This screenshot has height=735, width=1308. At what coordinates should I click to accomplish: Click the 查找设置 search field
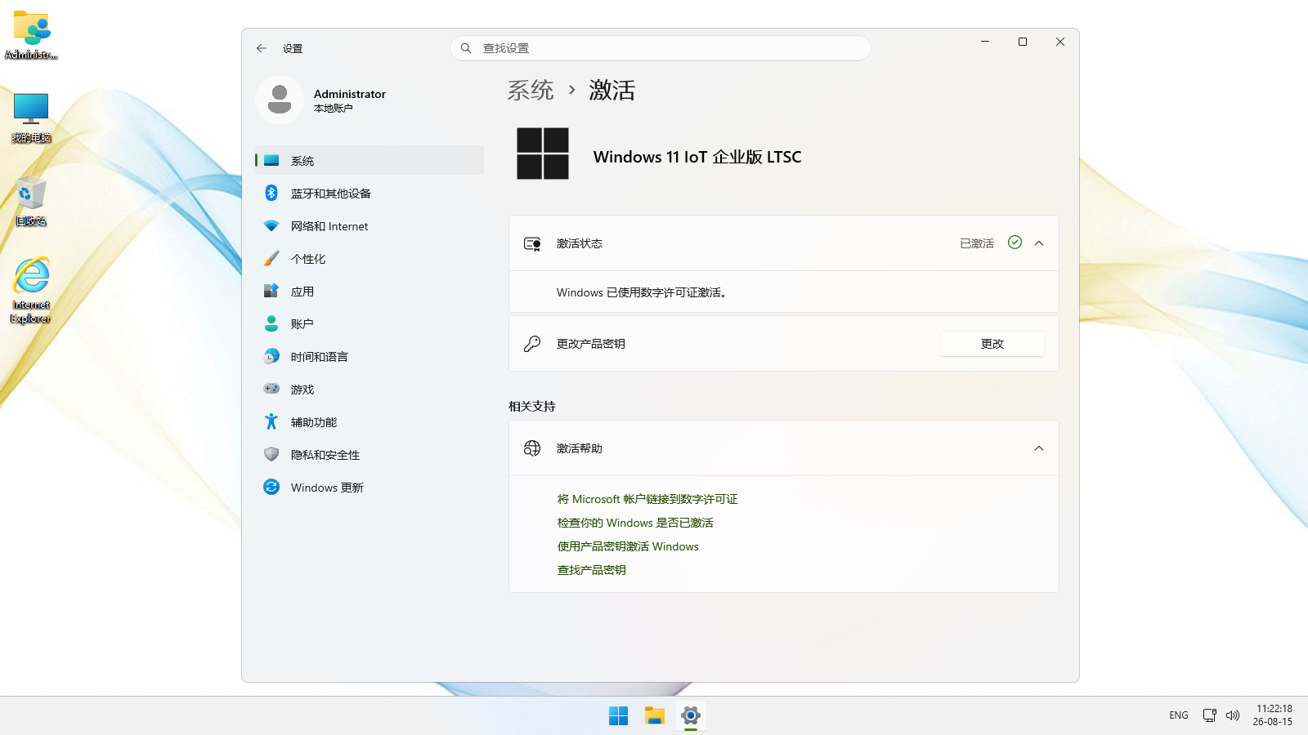pos(661,48)
